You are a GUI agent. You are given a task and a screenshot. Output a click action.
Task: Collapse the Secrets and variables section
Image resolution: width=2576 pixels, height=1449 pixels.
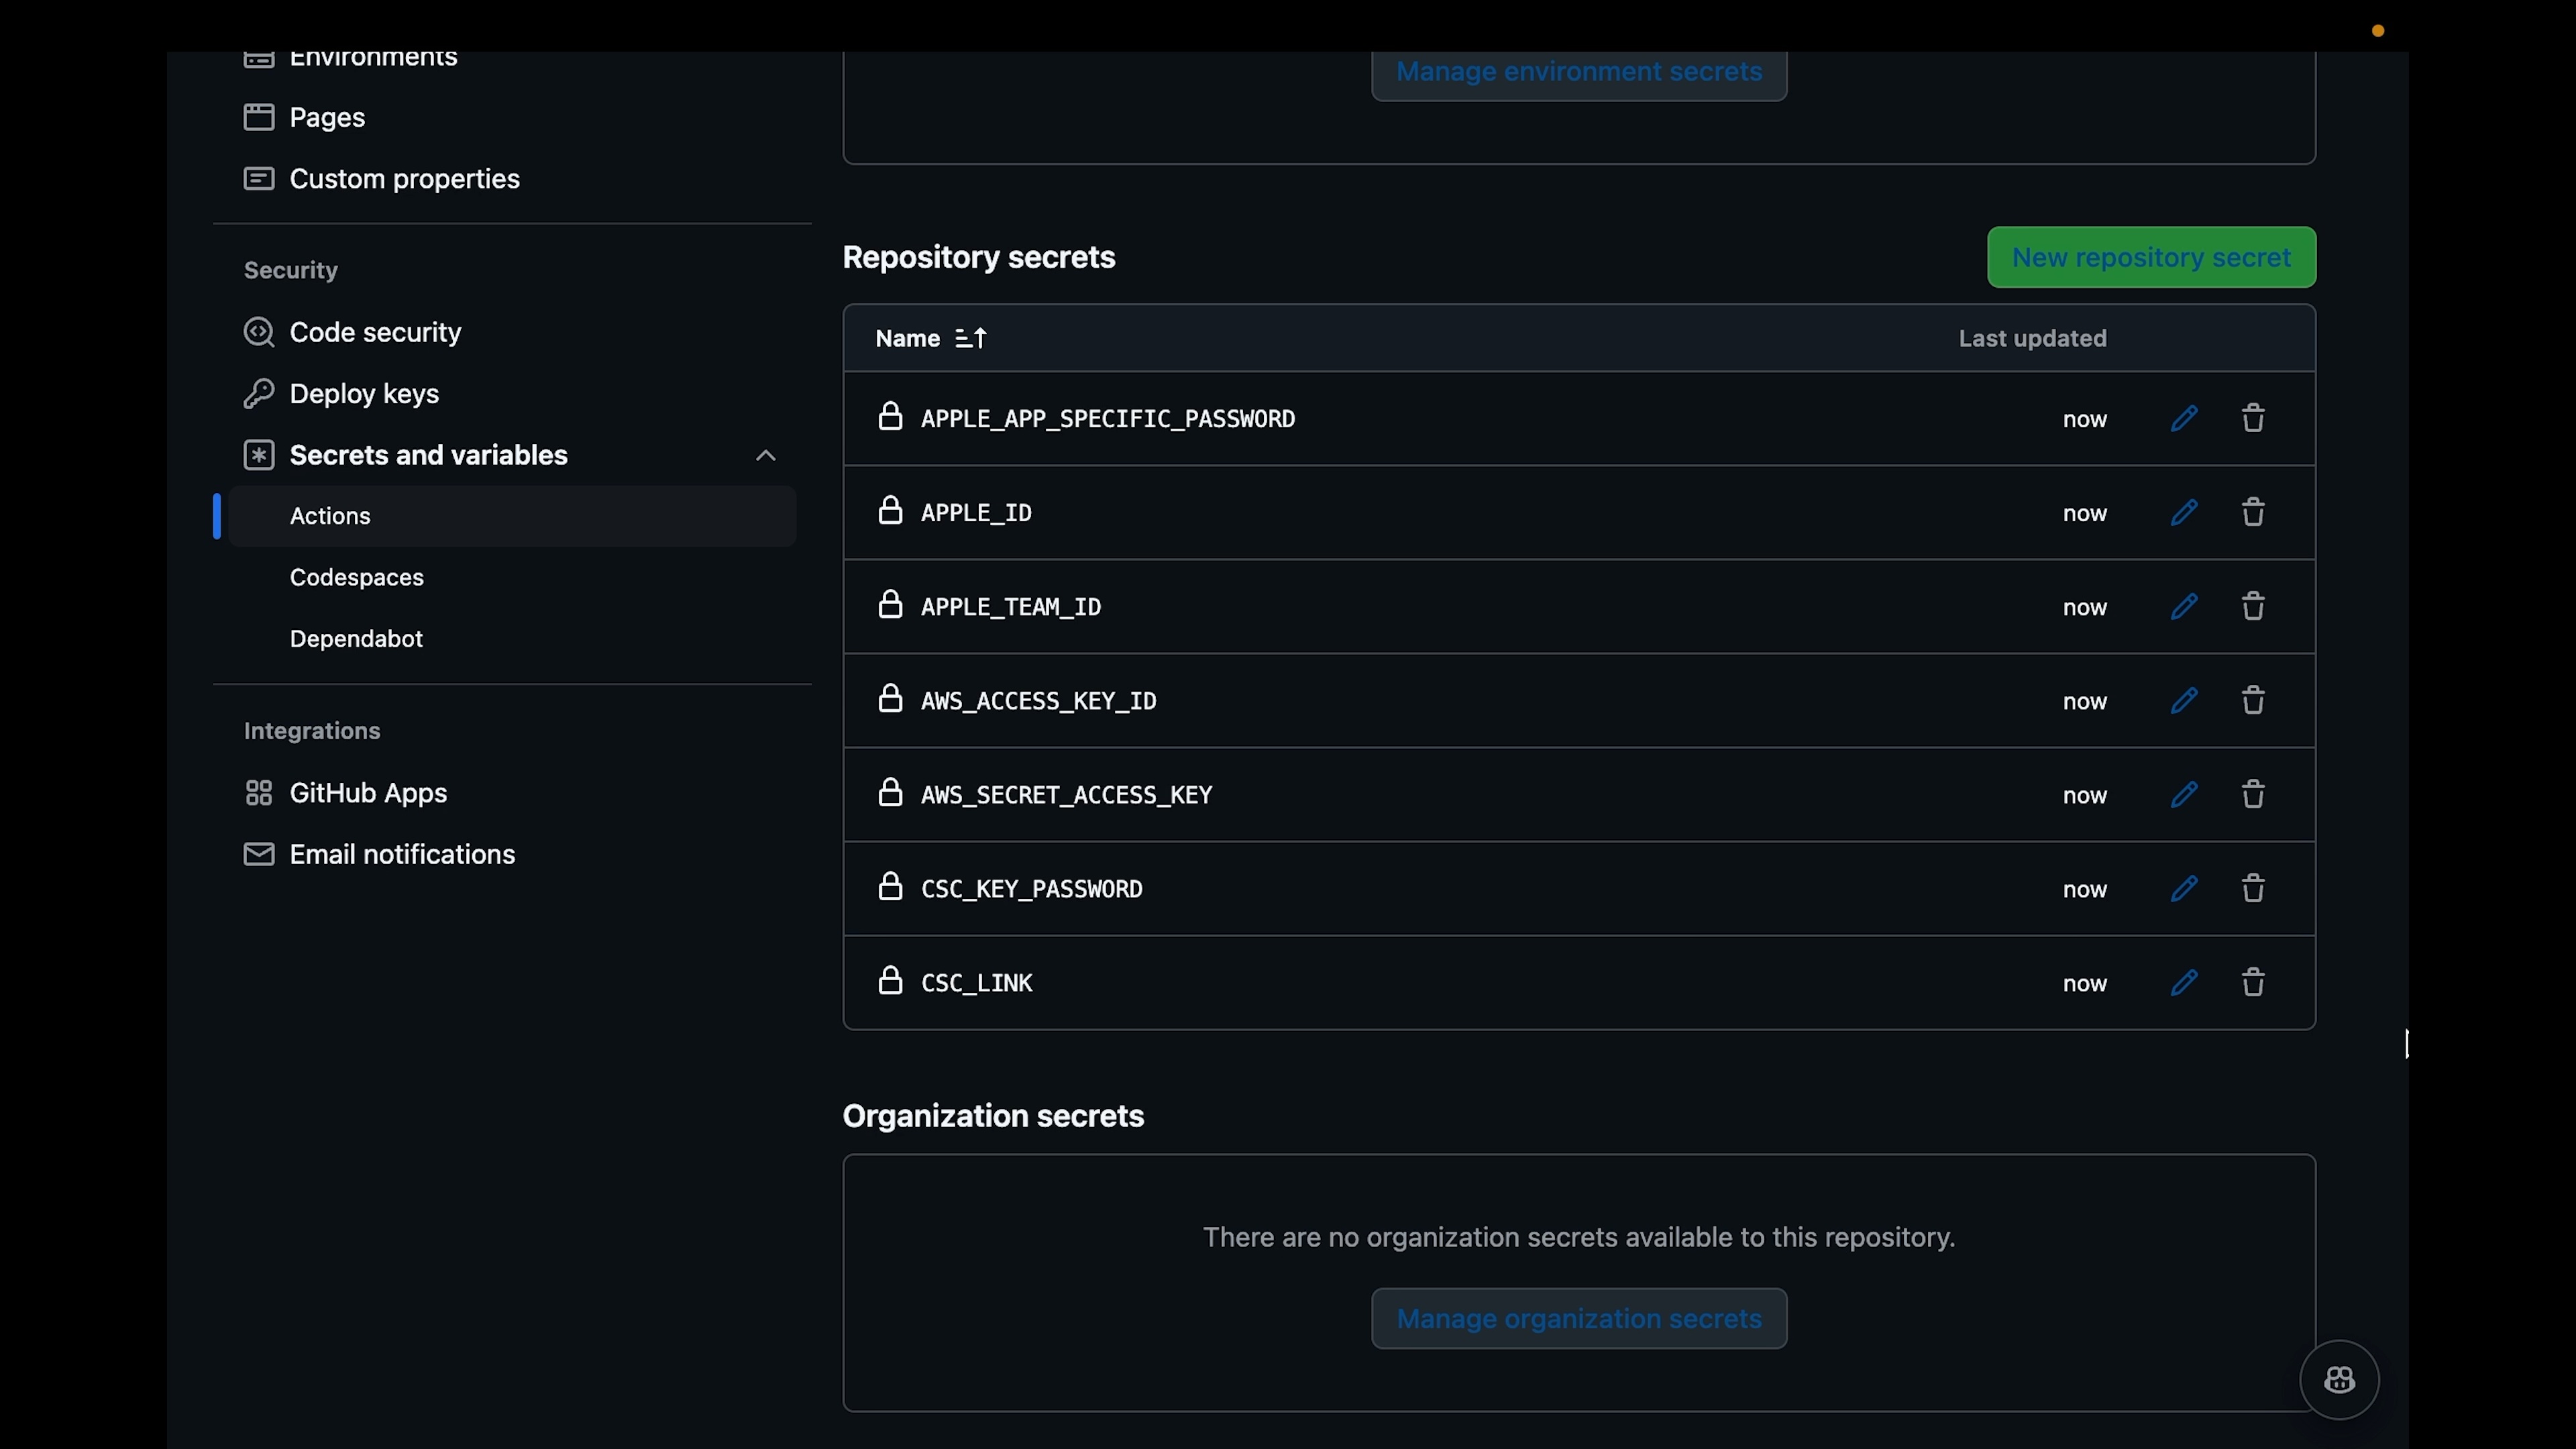pos(765,455)
